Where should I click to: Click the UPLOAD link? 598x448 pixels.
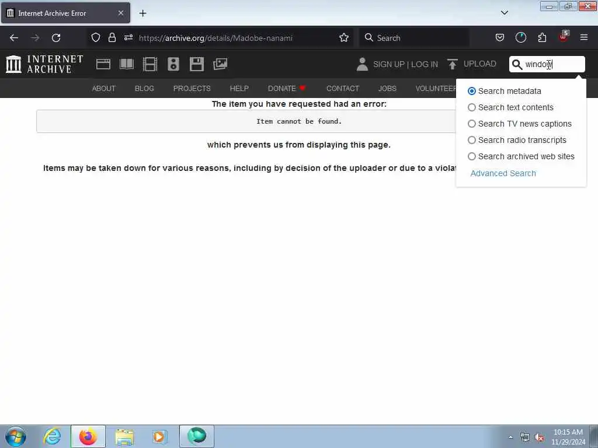pos(480,64)
